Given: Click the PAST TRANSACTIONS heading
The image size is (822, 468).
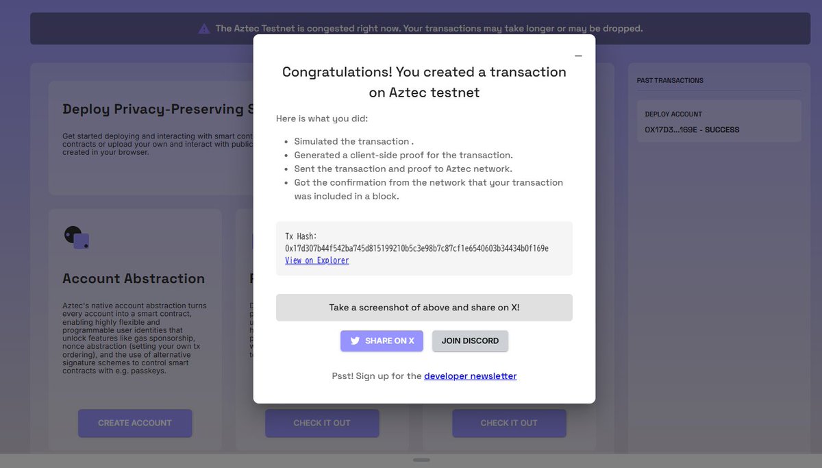Looking at the screenshot, I should 670,80.
